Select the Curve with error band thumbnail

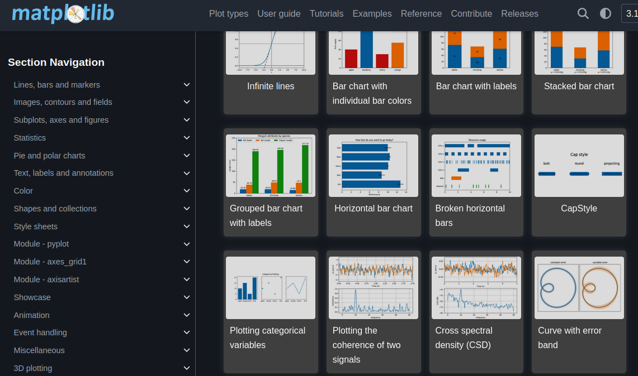coord(579,288)
